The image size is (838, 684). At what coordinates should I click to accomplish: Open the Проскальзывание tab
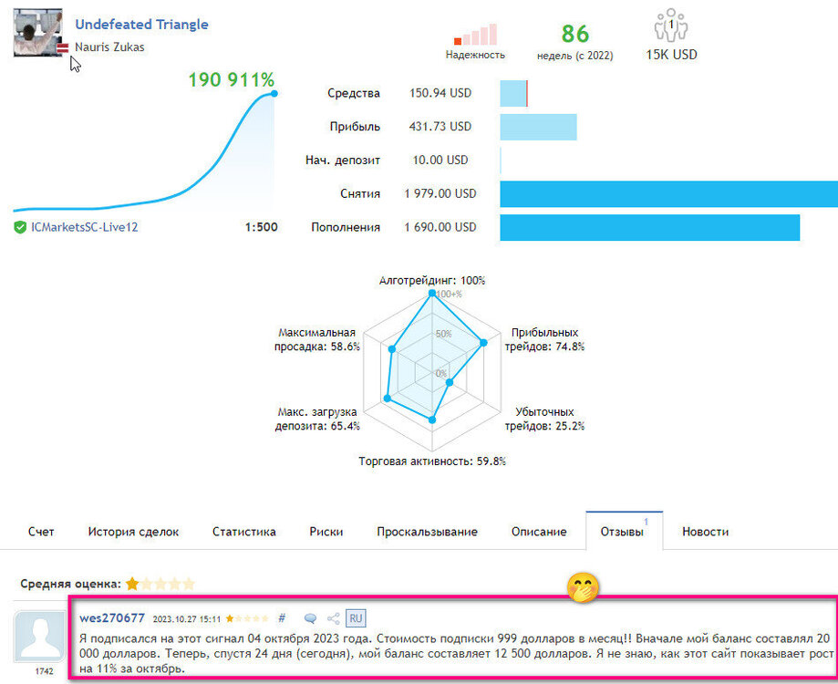pos(427,532)
